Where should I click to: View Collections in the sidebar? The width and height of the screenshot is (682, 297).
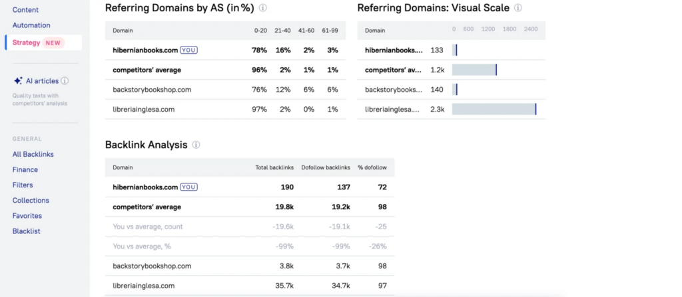(x=31, y=200)
